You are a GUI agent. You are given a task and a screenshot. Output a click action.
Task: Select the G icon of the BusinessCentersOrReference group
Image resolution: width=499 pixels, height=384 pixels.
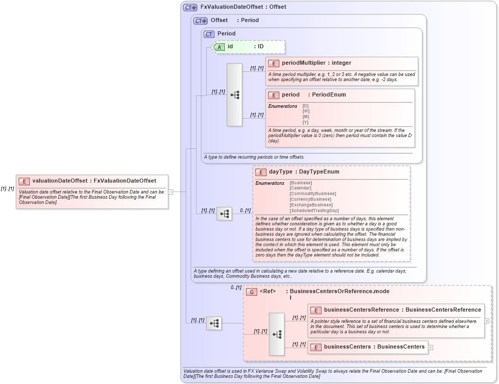252,291
